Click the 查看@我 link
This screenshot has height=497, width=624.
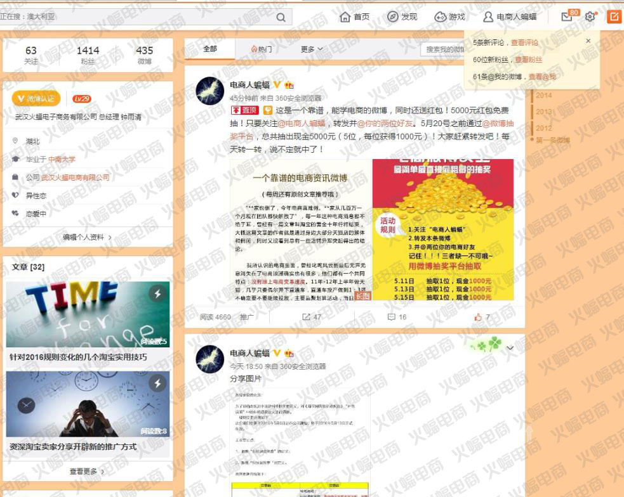pyautogui.click(x=542, y=77)
